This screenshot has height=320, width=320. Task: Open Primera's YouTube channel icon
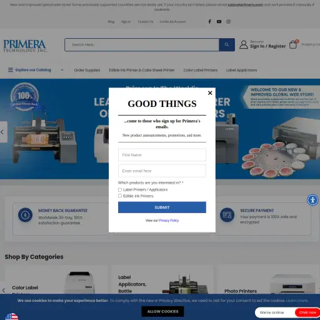tap(219, 21)
